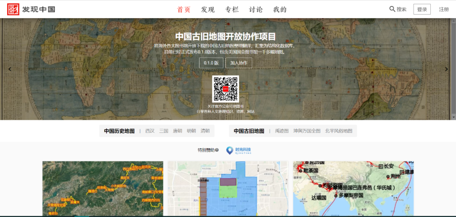The image size is (456, 217).
Task: Click the 登录 button
Action: 422,9
